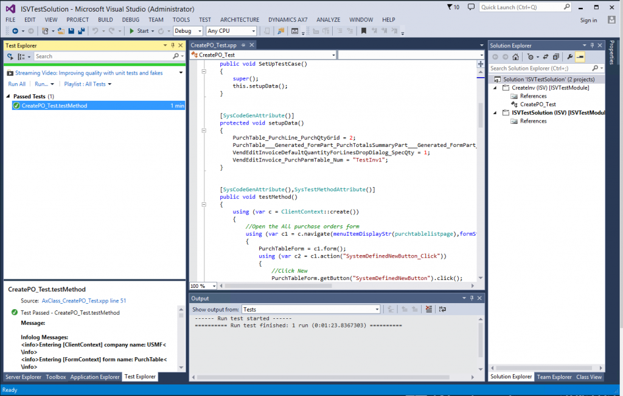The width and height of the screenshot is (623, 396).
Task: Click the Clear All output icon in Output panel
Action: click(x=428, y=309)
